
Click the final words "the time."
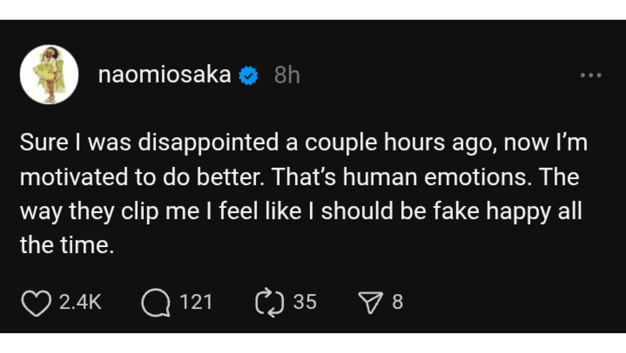pyautogui.click(x=67, y=245)
